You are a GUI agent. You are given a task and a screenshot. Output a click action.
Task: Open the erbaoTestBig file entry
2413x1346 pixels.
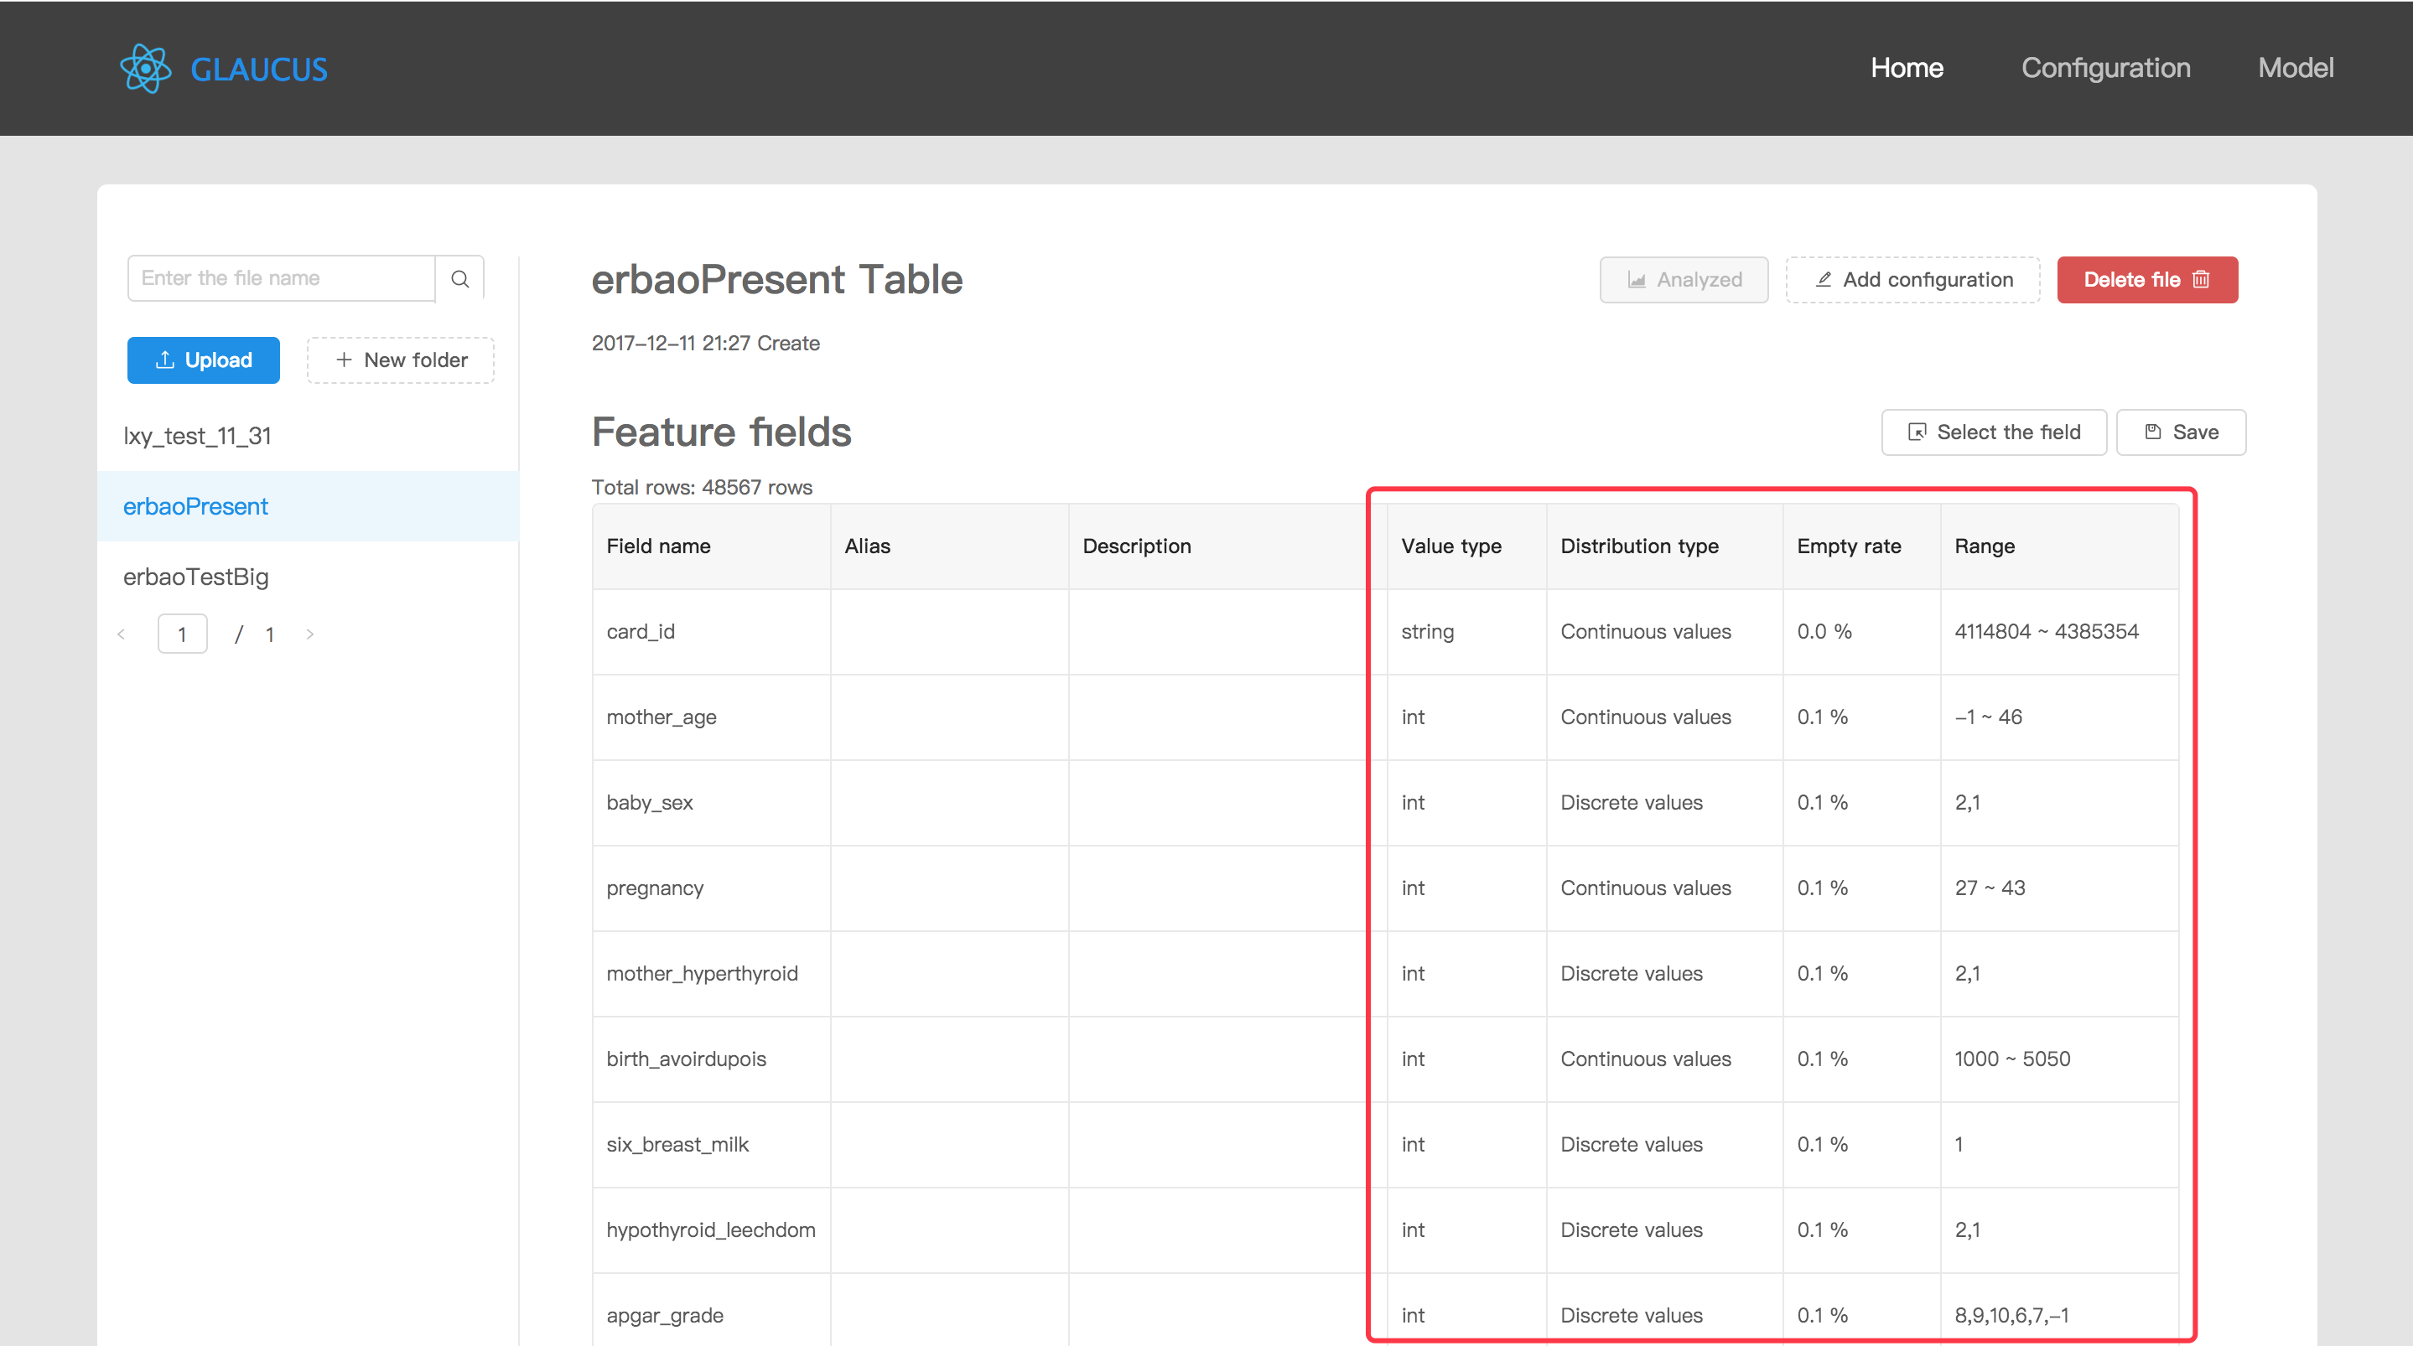click(x=196, y=576)
